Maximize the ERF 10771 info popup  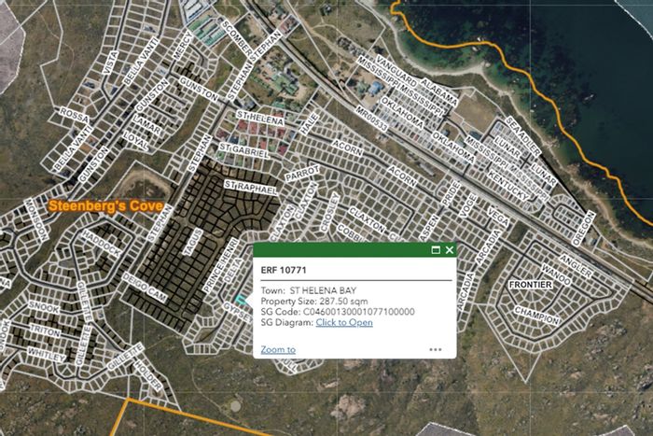pyautogui.click(x=436, y=250)
